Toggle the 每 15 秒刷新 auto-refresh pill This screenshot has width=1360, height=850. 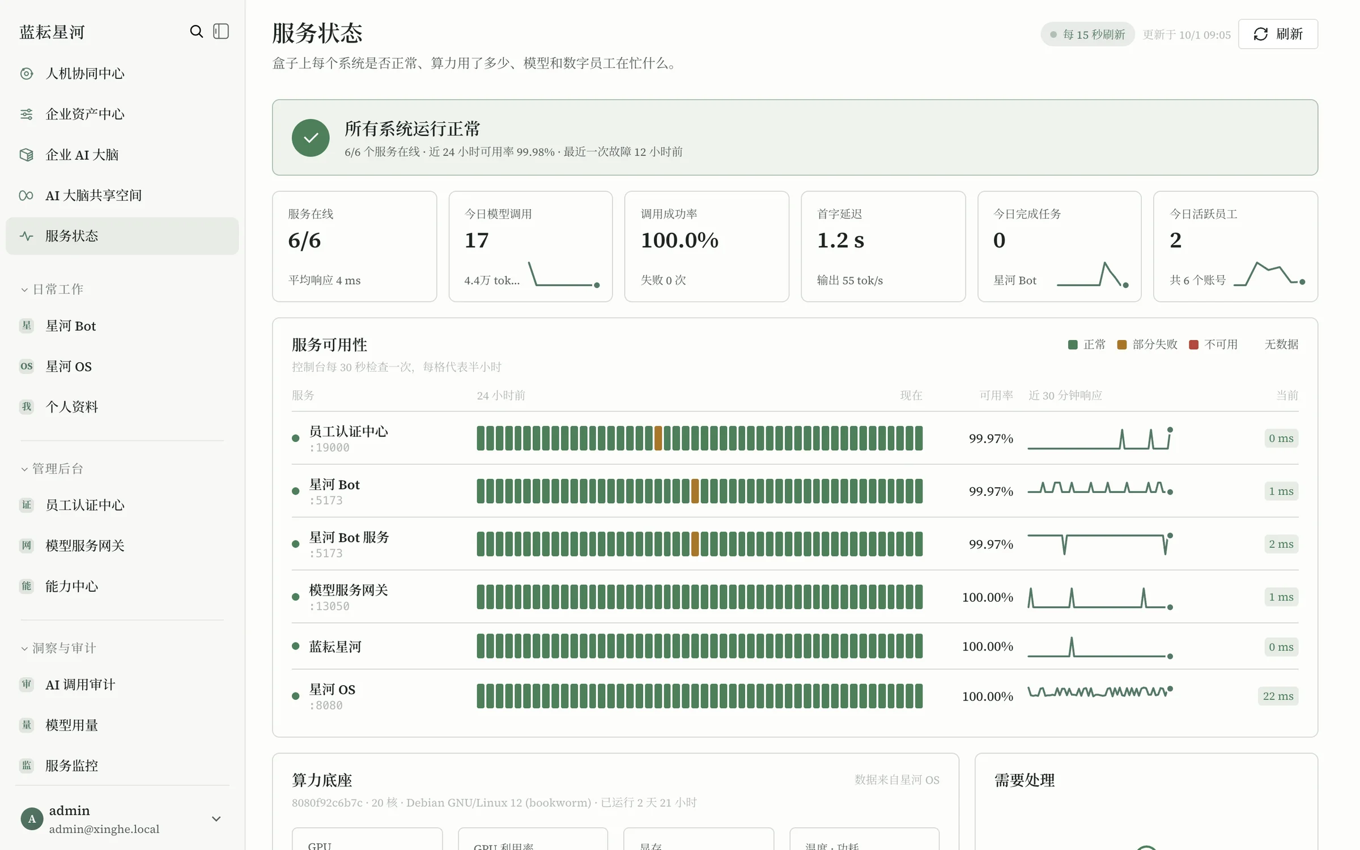point(1087,35)
